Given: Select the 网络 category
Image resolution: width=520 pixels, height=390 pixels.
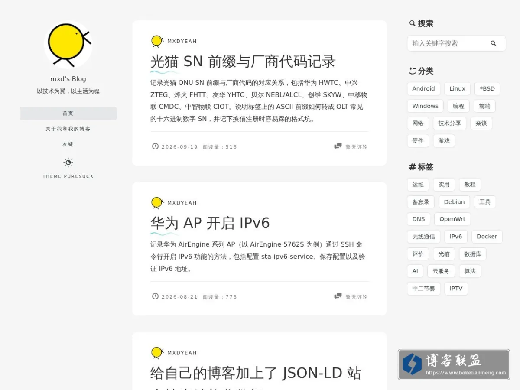Looking at the screenshot, I should pyautogui.click(x=418, y=123).
